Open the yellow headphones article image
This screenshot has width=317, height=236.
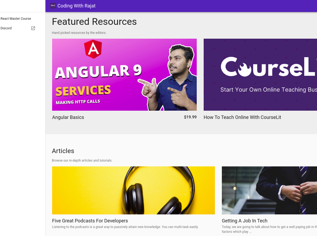click(x=133, y=190)
